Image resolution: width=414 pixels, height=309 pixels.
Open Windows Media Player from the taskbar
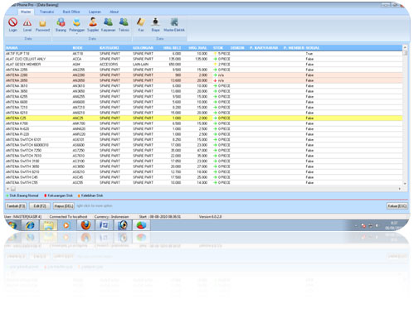[66, 225]
